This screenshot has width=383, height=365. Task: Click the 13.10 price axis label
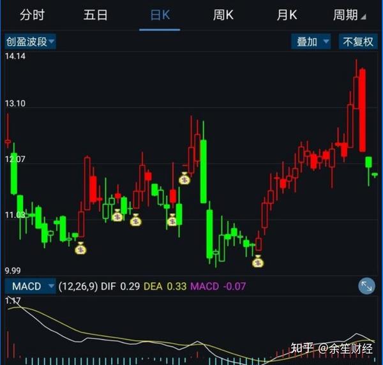click(15, 103)
